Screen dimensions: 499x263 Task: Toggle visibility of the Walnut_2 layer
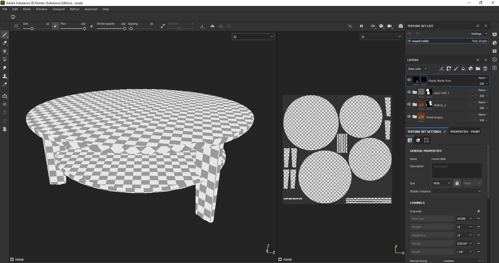click(x=409, y=104)
